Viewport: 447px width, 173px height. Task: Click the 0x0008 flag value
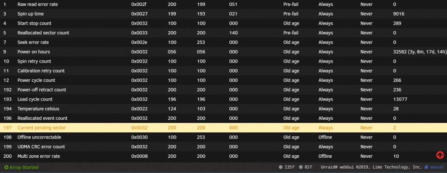click(139, 156)
